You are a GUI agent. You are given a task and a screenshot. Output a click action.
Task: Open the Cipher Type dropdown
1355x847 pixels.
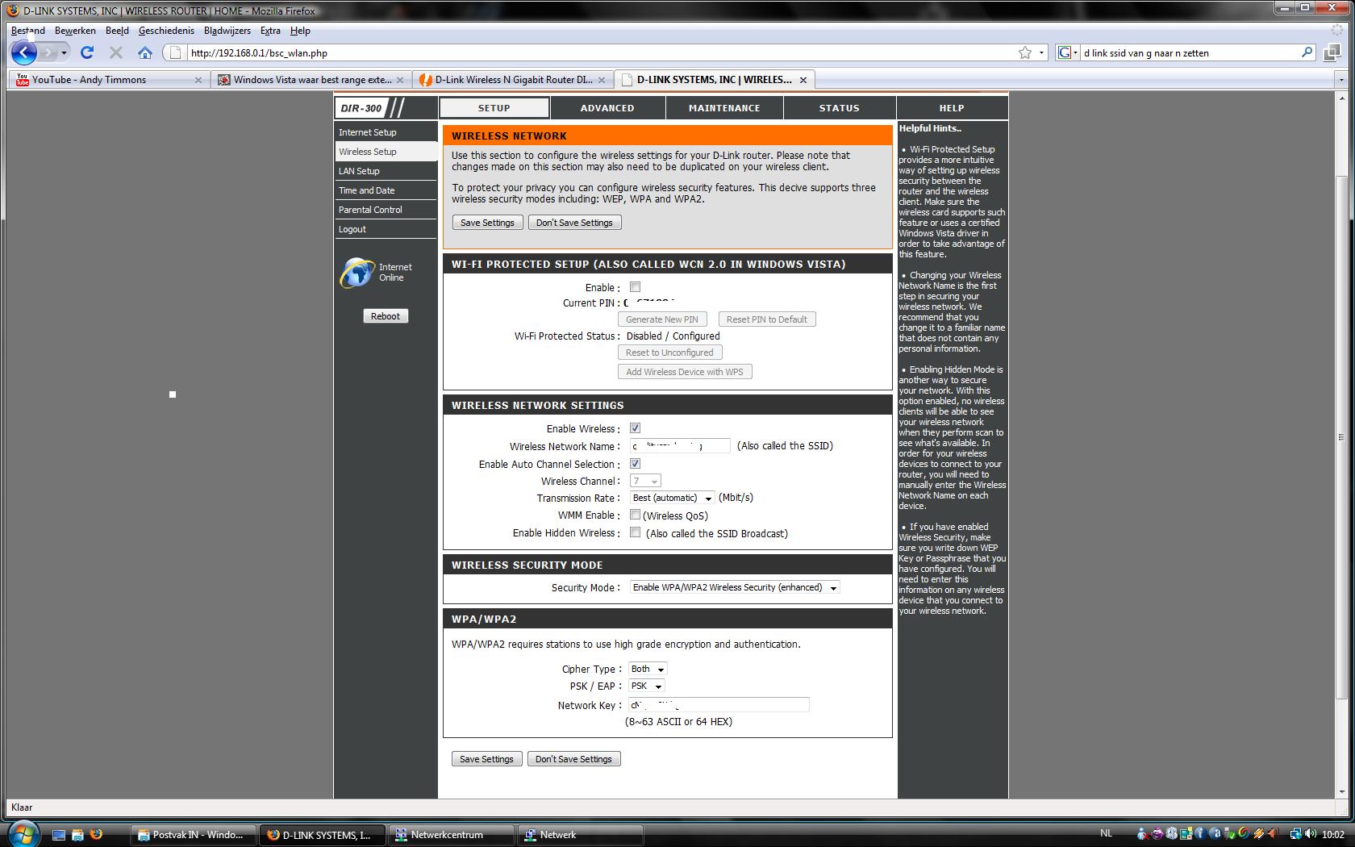648,669
